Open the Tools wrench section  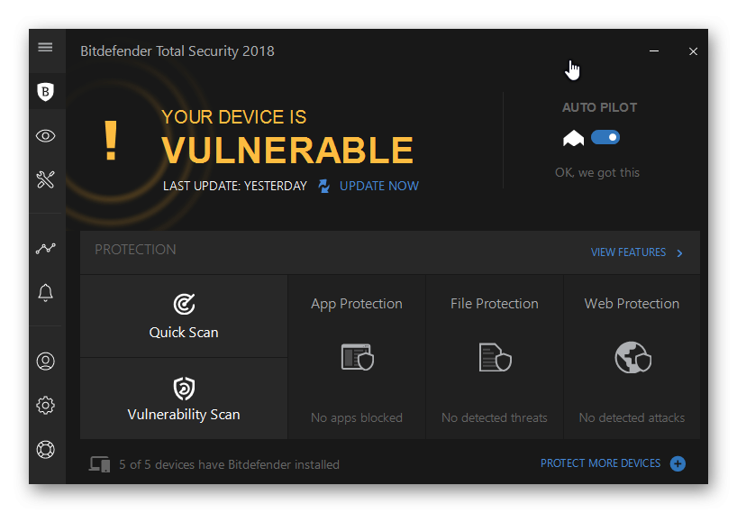click(x=46, y=179)
